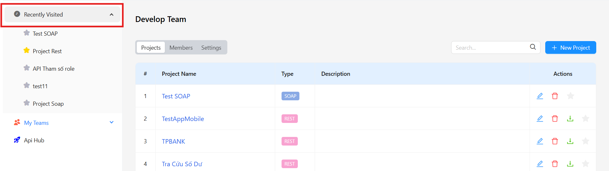The width and height of the screenshot is (609, 171).
Task: Download TestAppMobile using the green download icon
Action: (x=570, y=118)
